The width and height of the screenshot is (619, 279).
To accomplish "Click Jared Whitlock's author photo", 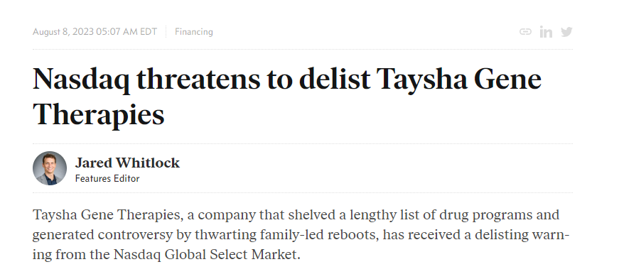I will pos(49,168).
